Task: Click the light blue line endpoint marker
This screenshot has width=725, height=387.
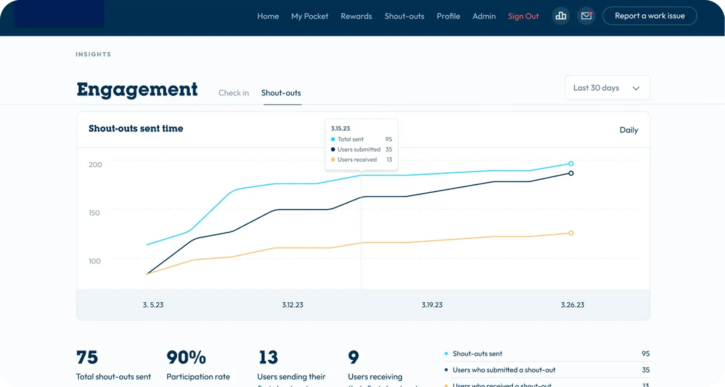Action: (571, 163)
